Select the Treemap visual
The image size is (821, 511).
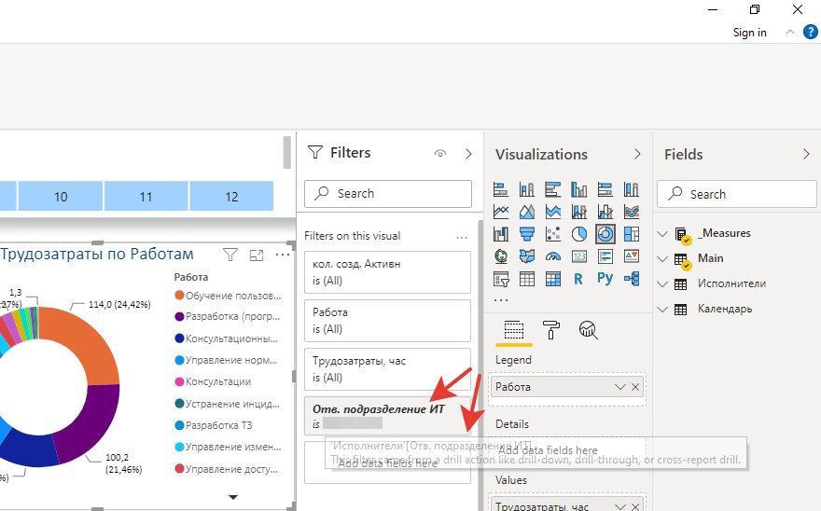pyautogui.click(x=632, y=234)
